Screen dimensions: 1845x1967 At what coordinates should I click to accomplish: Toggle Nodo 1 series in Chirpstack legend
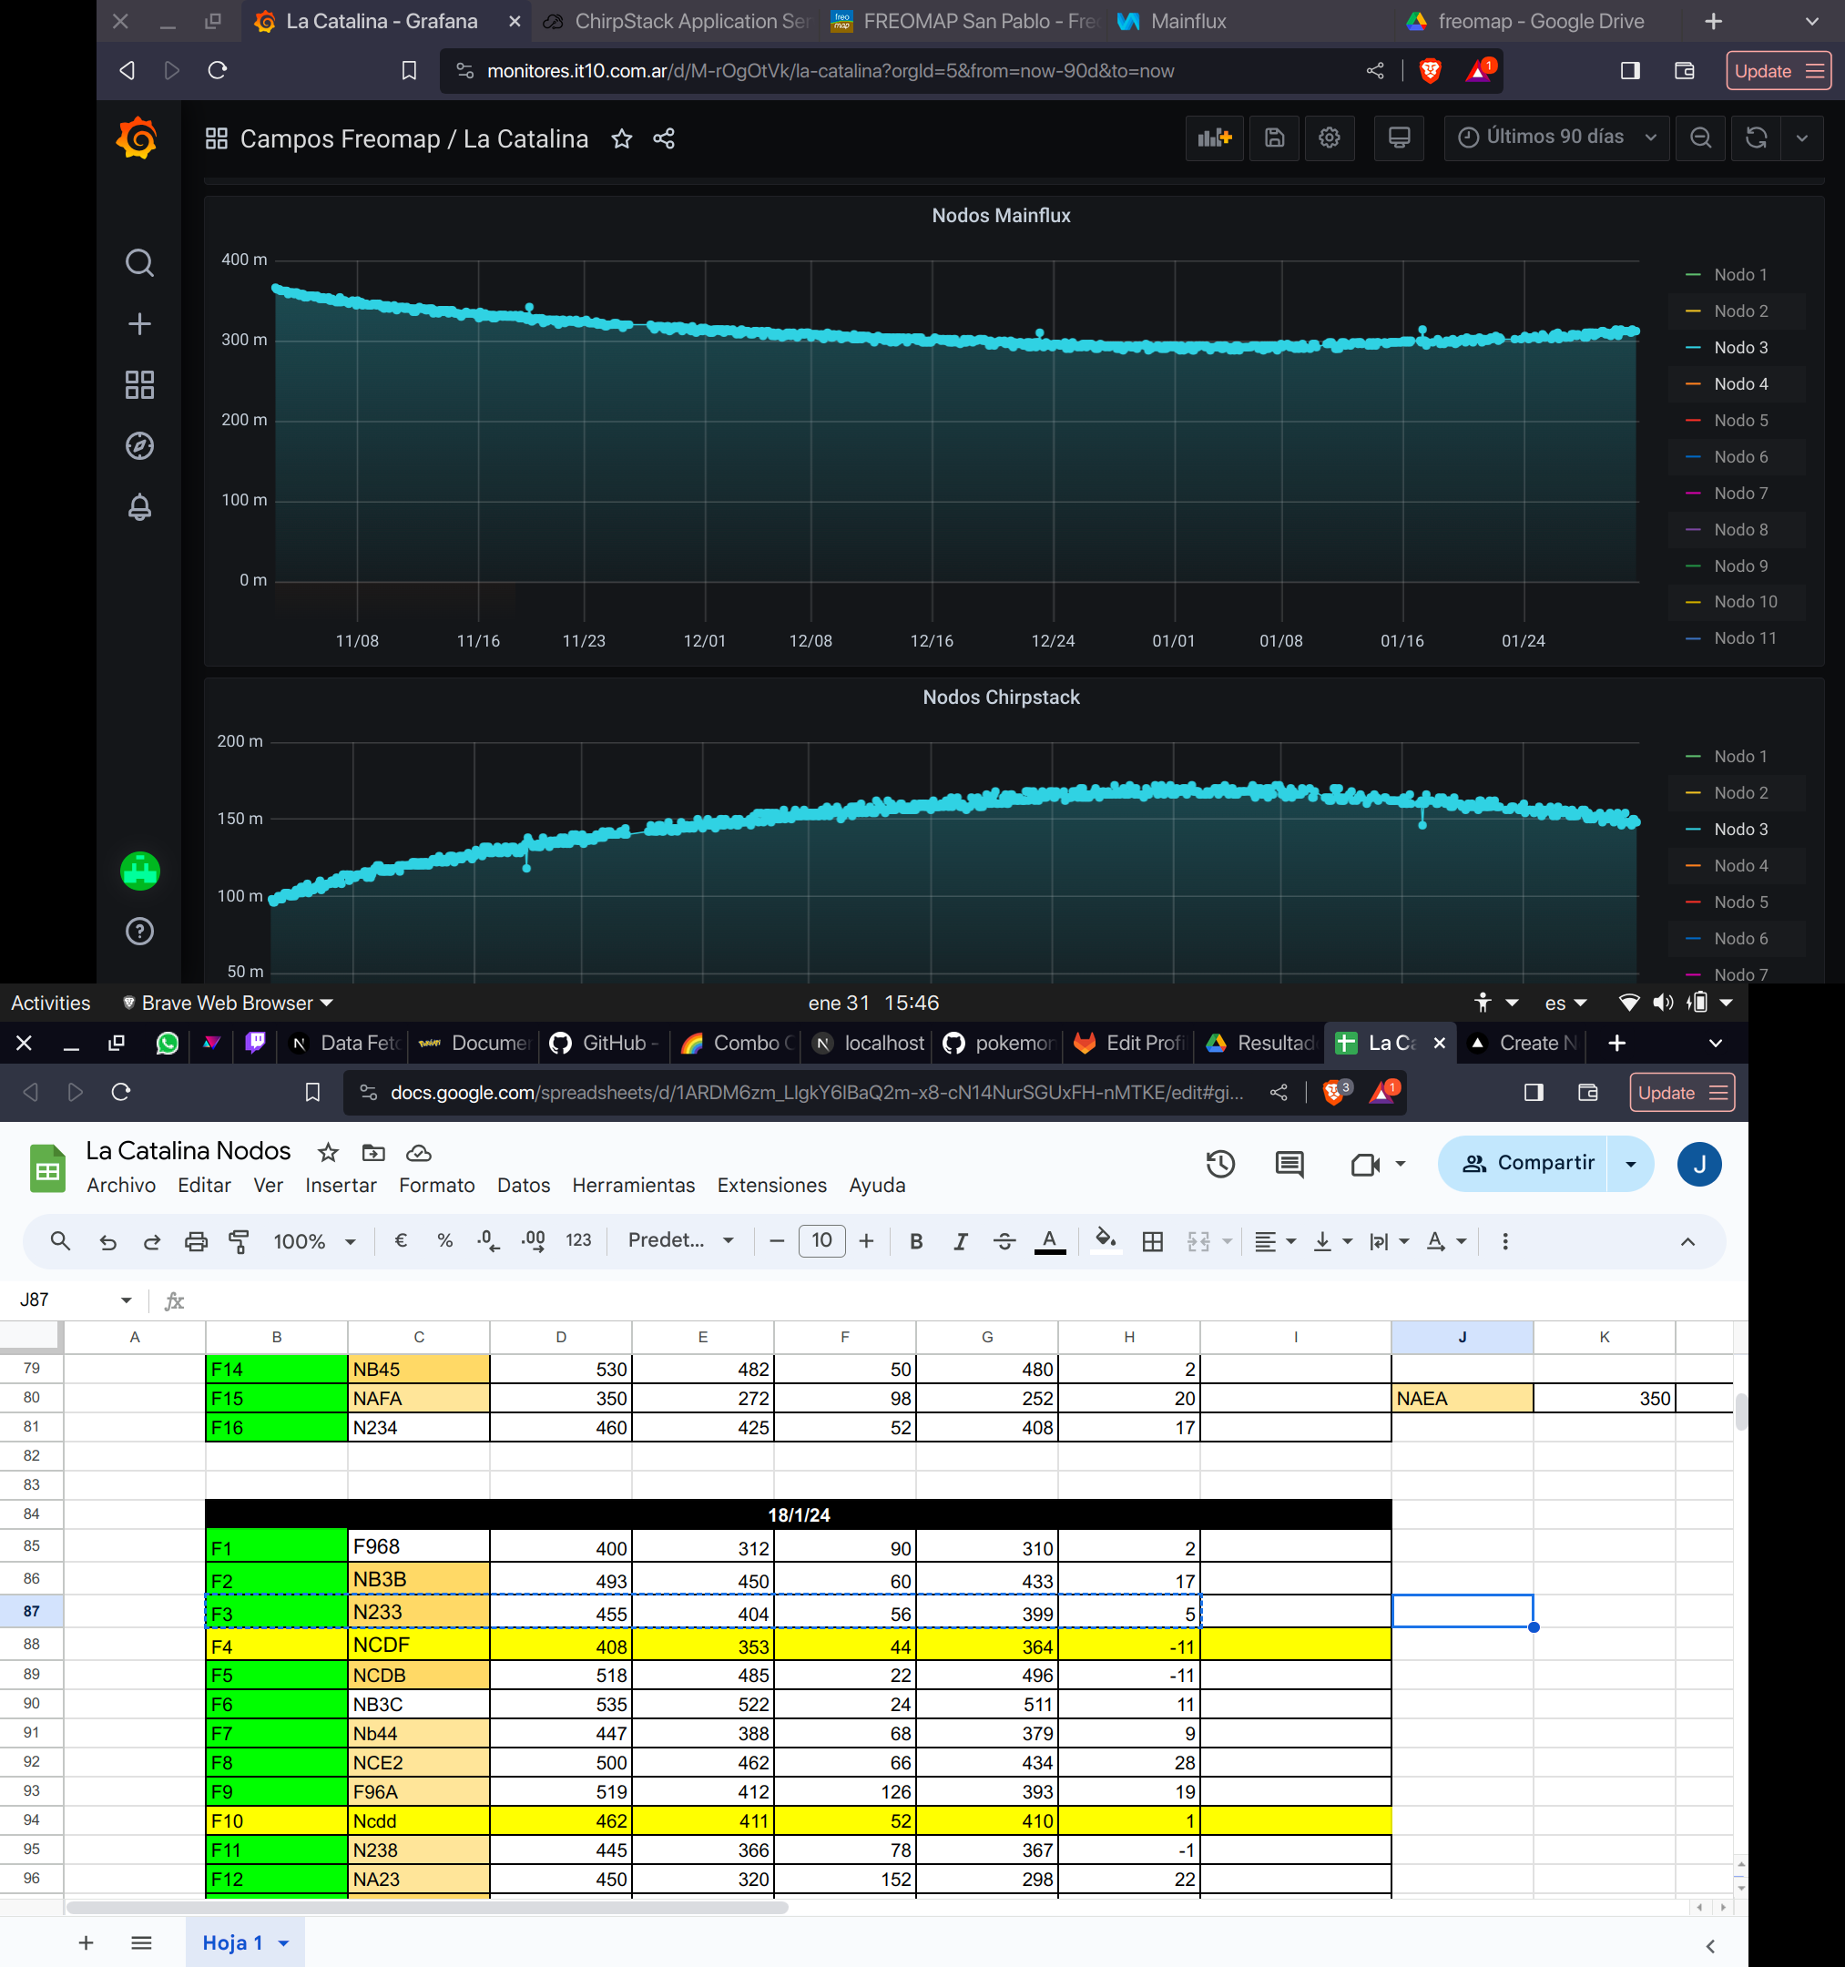[1739, 756]
